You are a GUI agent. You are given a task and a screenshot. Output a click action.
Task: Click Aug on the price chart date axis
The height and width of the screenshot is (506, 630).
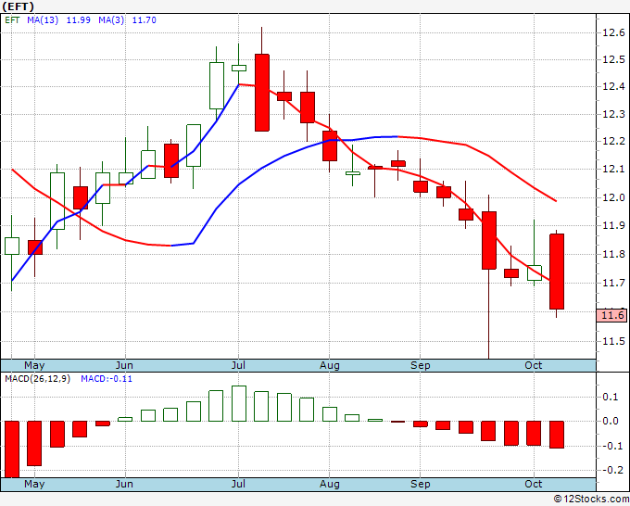[x=330, y=365]
